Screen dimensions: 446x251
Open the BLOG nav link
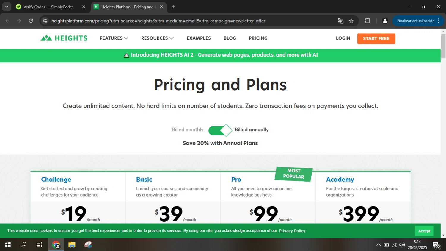coord(230,38)
